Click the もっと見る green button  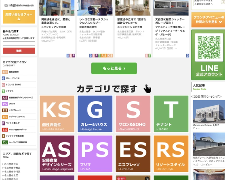(114, 68)
